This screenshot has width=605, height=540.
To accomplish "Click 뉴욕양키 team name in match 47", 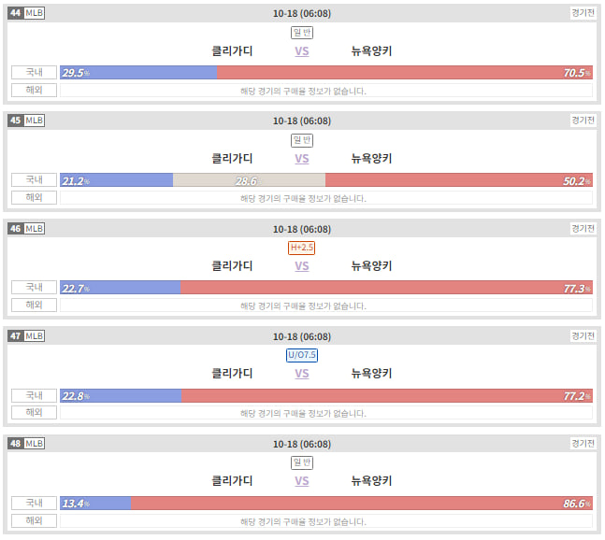I will 371,373.
